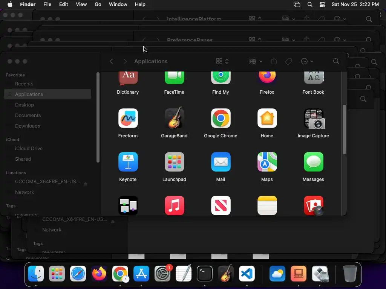
Task: Open the Trash in the Dock
Action: tap(350, 274)
